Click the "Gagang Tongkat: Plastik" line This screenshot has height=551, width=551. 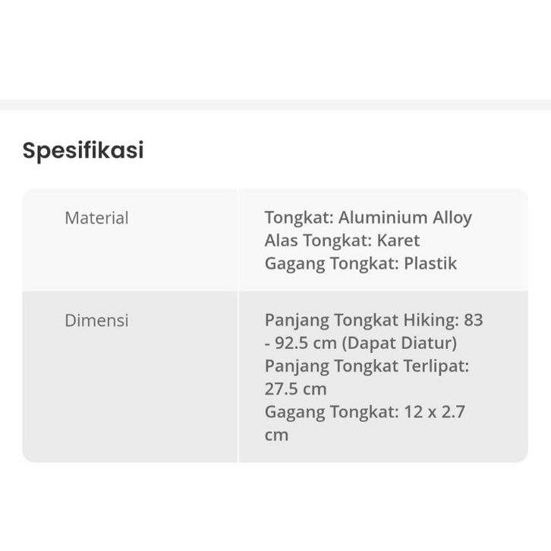pos(361,263)
